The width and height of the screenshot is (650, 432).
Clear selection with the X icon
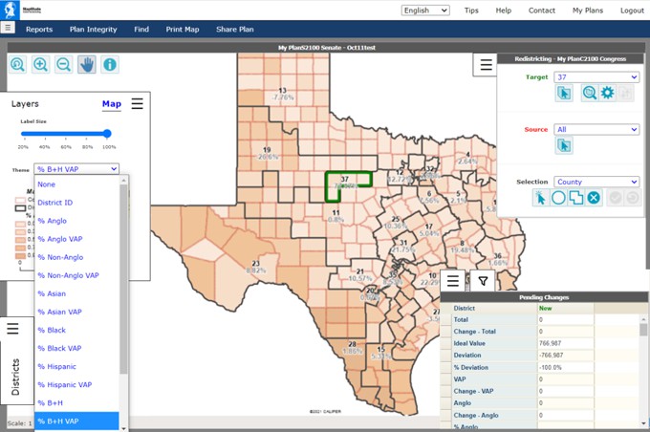pos(594,198)
